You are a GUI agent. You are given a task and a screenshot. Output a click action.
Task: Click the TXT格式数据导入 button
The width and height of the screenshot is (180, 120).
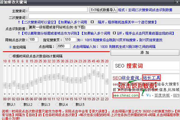coord(103,10)
